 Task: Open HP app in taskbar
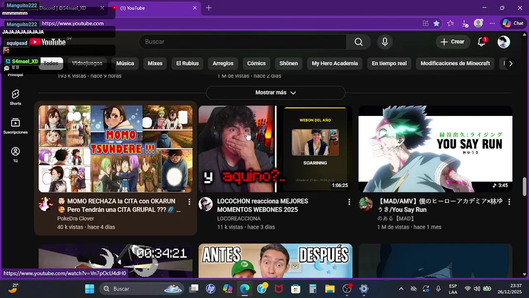point(211,288)
